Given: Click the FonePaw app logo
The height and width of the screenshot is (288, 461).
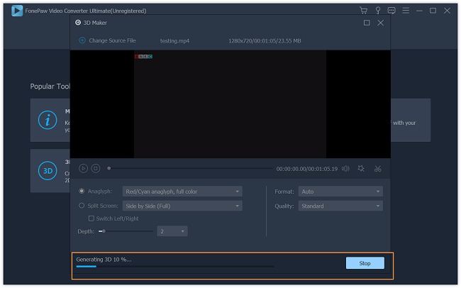Looking at the screenshot, I should point(17,11).
